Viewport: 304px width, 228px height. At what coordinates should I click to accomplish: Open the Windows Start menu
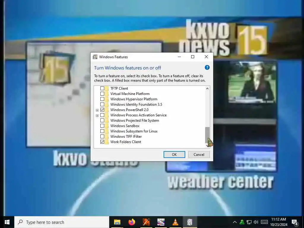click(x=7, y=222)
